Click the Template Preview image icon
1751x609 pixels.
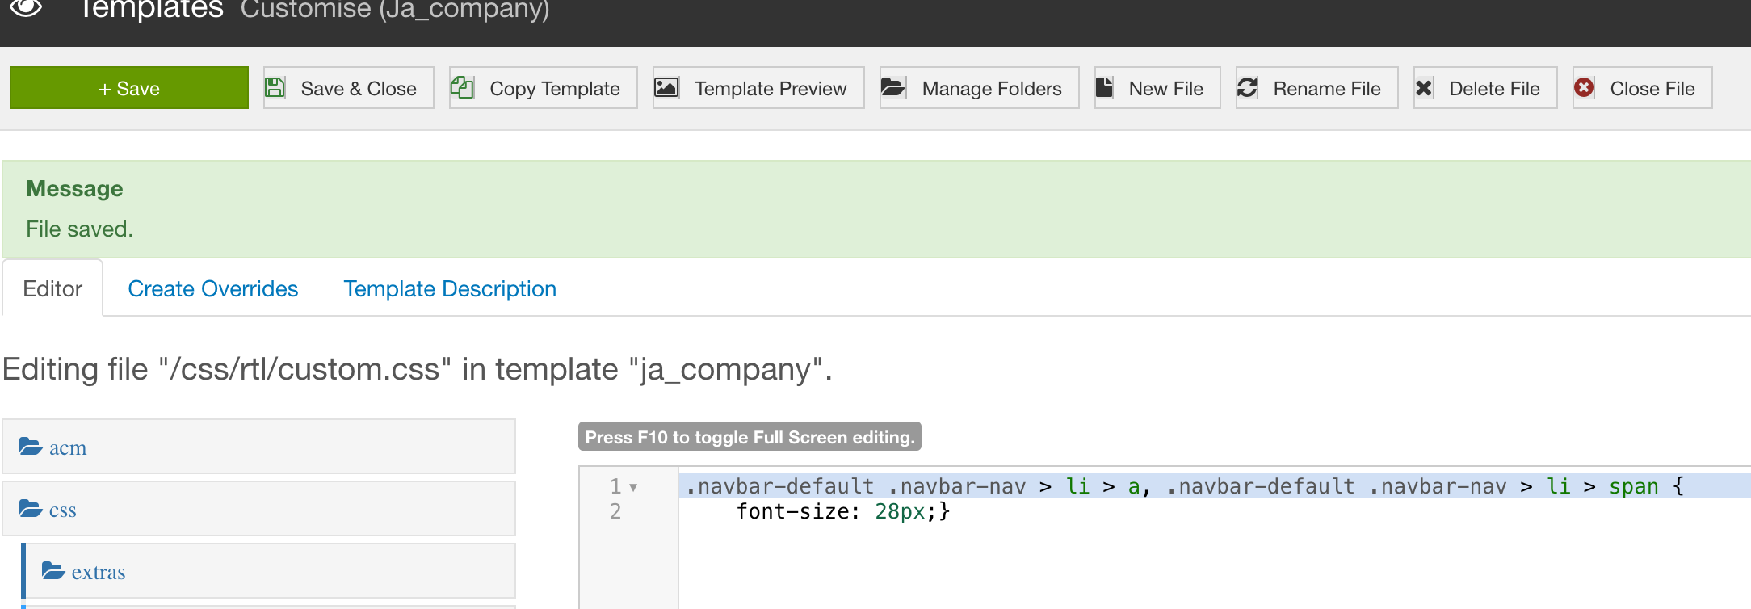(x=666, y=87)
